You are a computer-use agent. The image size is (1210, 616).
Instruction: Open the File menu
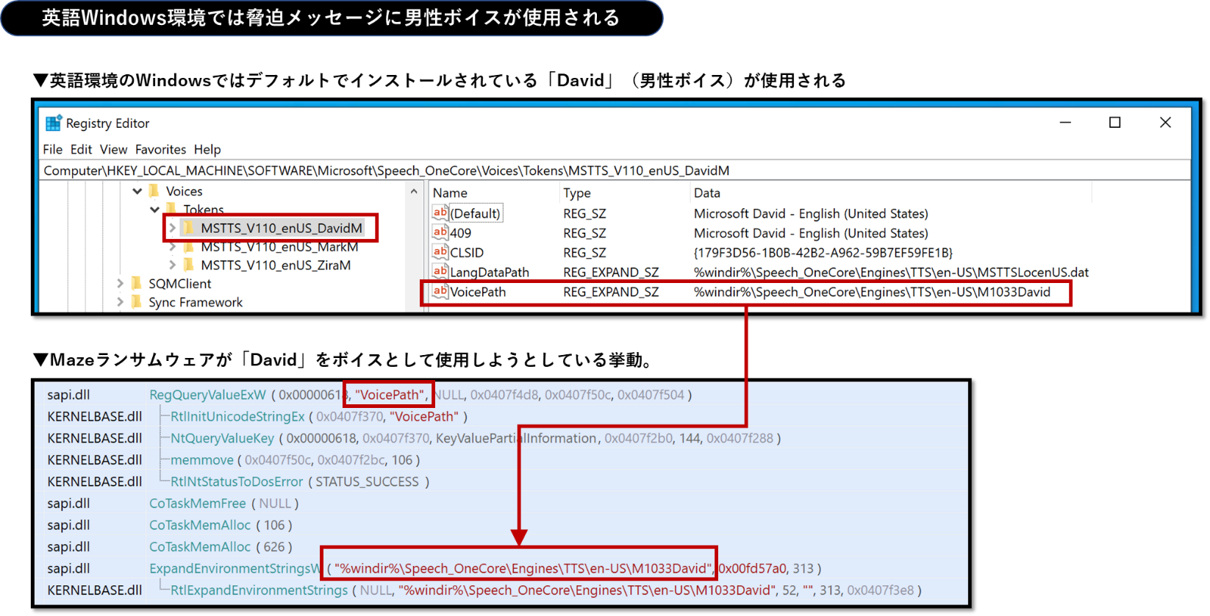pos(52,149)
